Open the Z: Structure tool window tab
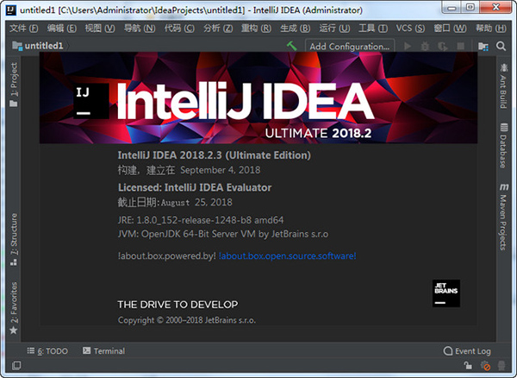This screenshot has height=378, width=517. coord(14,239)
